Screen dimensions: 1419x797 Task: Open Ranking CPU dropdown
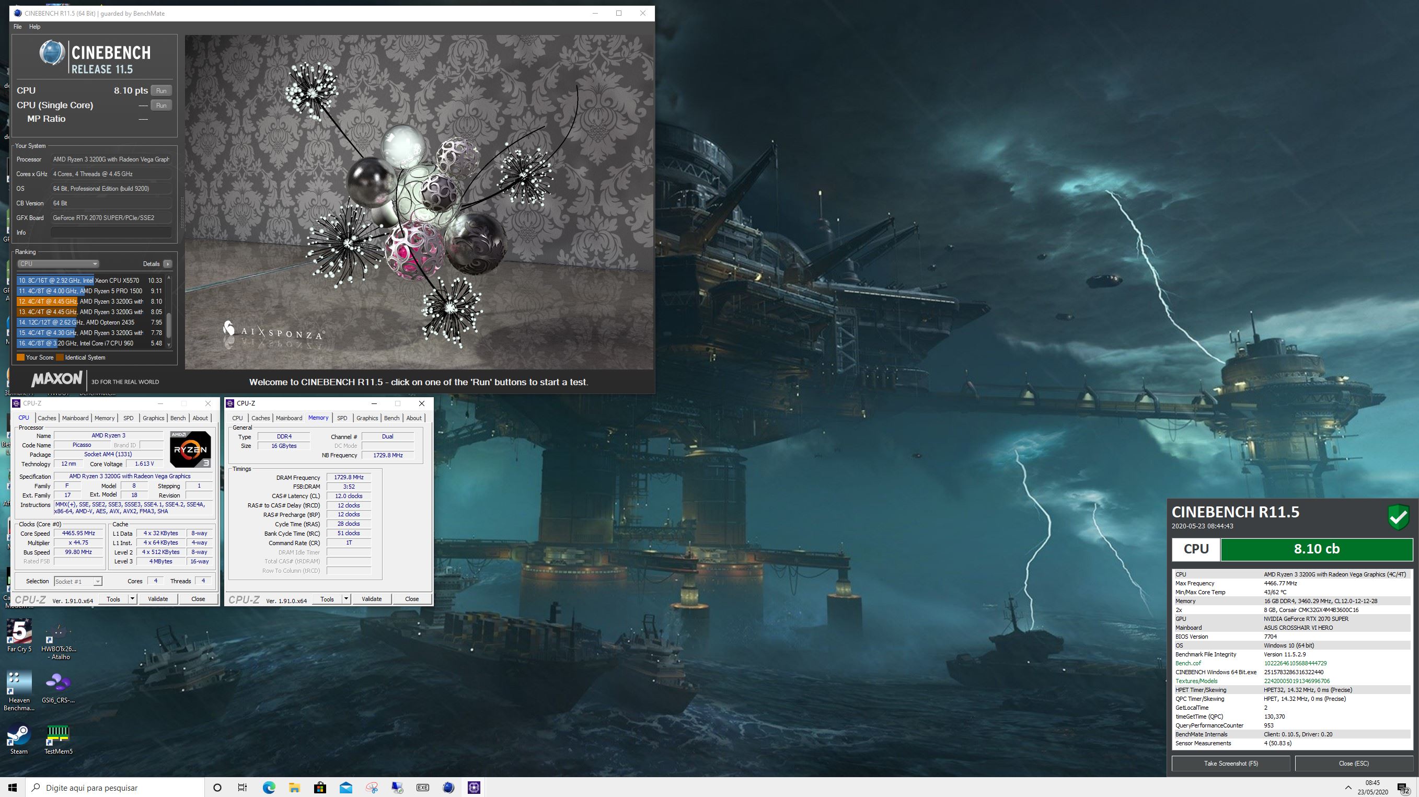(58, 264)
